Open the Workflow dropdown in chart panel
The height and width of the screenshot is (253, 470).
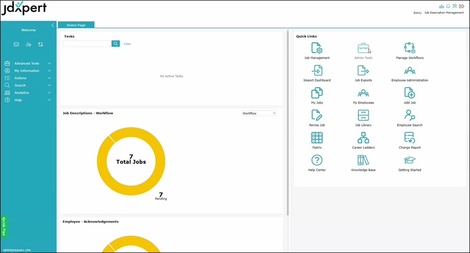pos(259,113)
